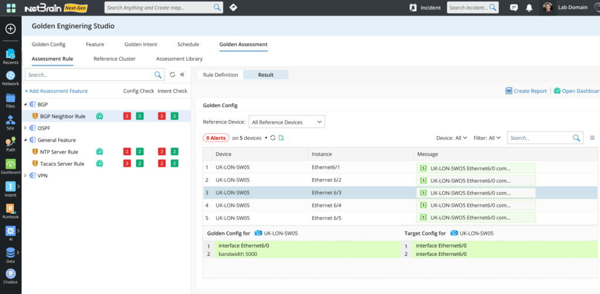This screenshot has height=294, width=600.
Task: Refresh the assessment rule list
Action: [172, 74]
